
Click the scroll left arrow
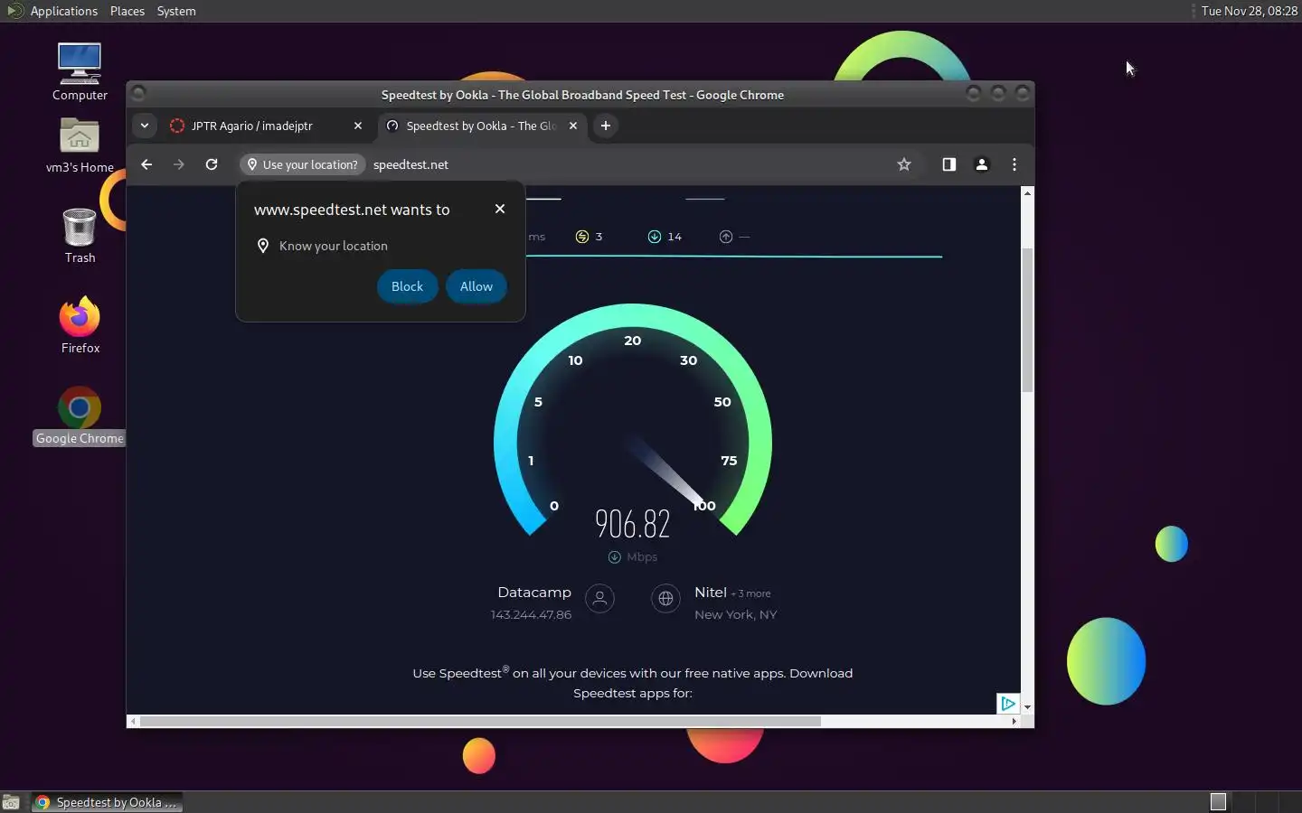134,721
